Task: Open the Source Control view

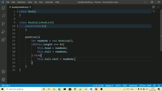Action: (3, 24)
